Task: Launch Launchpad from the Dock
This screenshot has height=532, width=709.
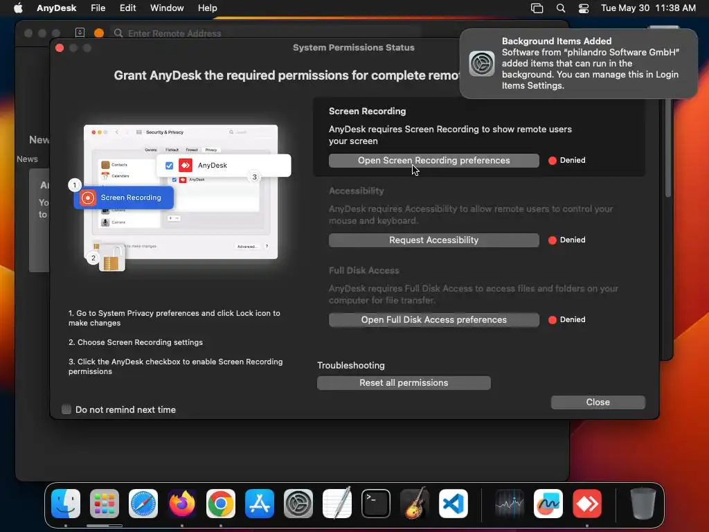Action: pos(105,504)
